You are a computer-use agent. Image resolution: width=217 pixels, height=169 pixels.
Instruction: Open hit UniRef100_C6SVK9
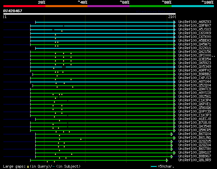click(195, 33)
